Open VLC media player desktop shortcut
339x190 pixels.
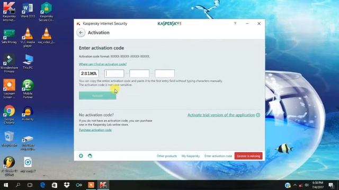[x=28, y=37]
